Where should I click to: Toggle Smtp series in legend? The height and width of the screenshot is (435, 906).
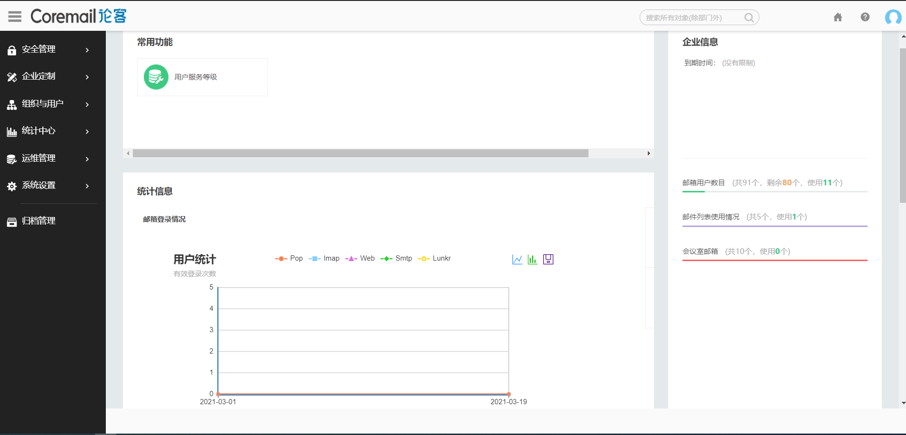[x=396, y=258]
